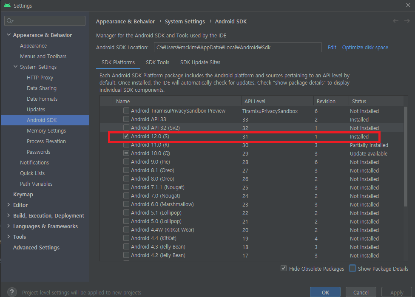Image resolution: width=415 pixels, height=297 pixels.
Task: Select Appearance in the settings tree
Action: point(33,46)
